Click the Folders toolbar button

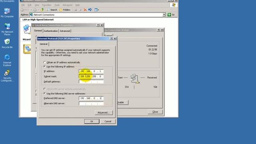coord(65,10)
